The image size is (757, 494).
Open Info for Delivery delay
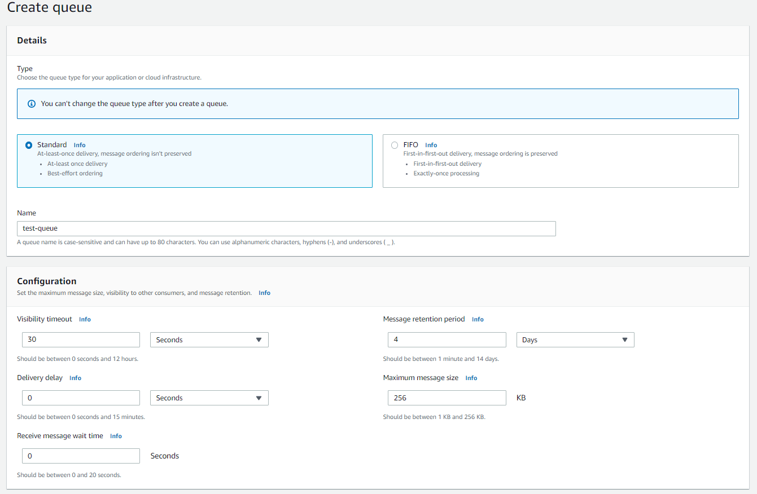click(x=75, y=378)
